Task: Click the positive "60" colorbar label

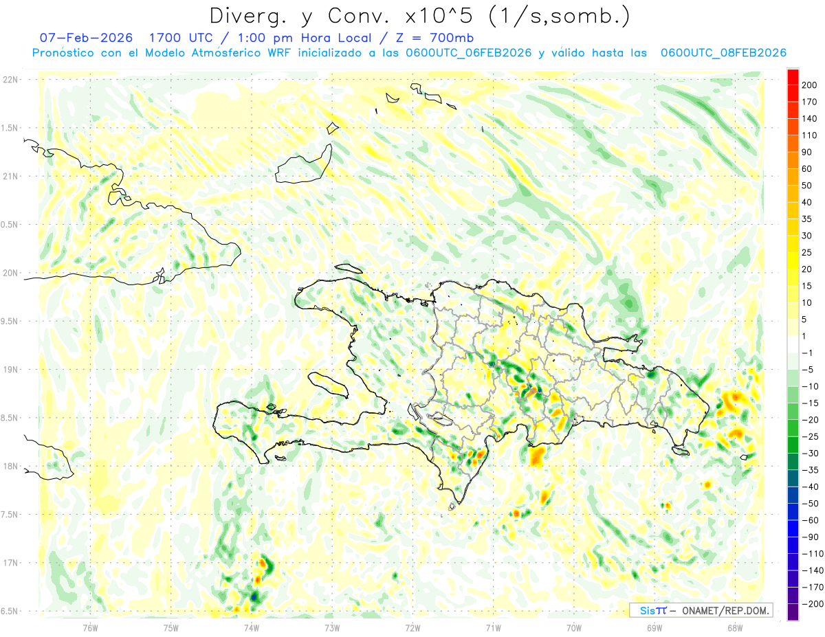Action: coord(808,168)
